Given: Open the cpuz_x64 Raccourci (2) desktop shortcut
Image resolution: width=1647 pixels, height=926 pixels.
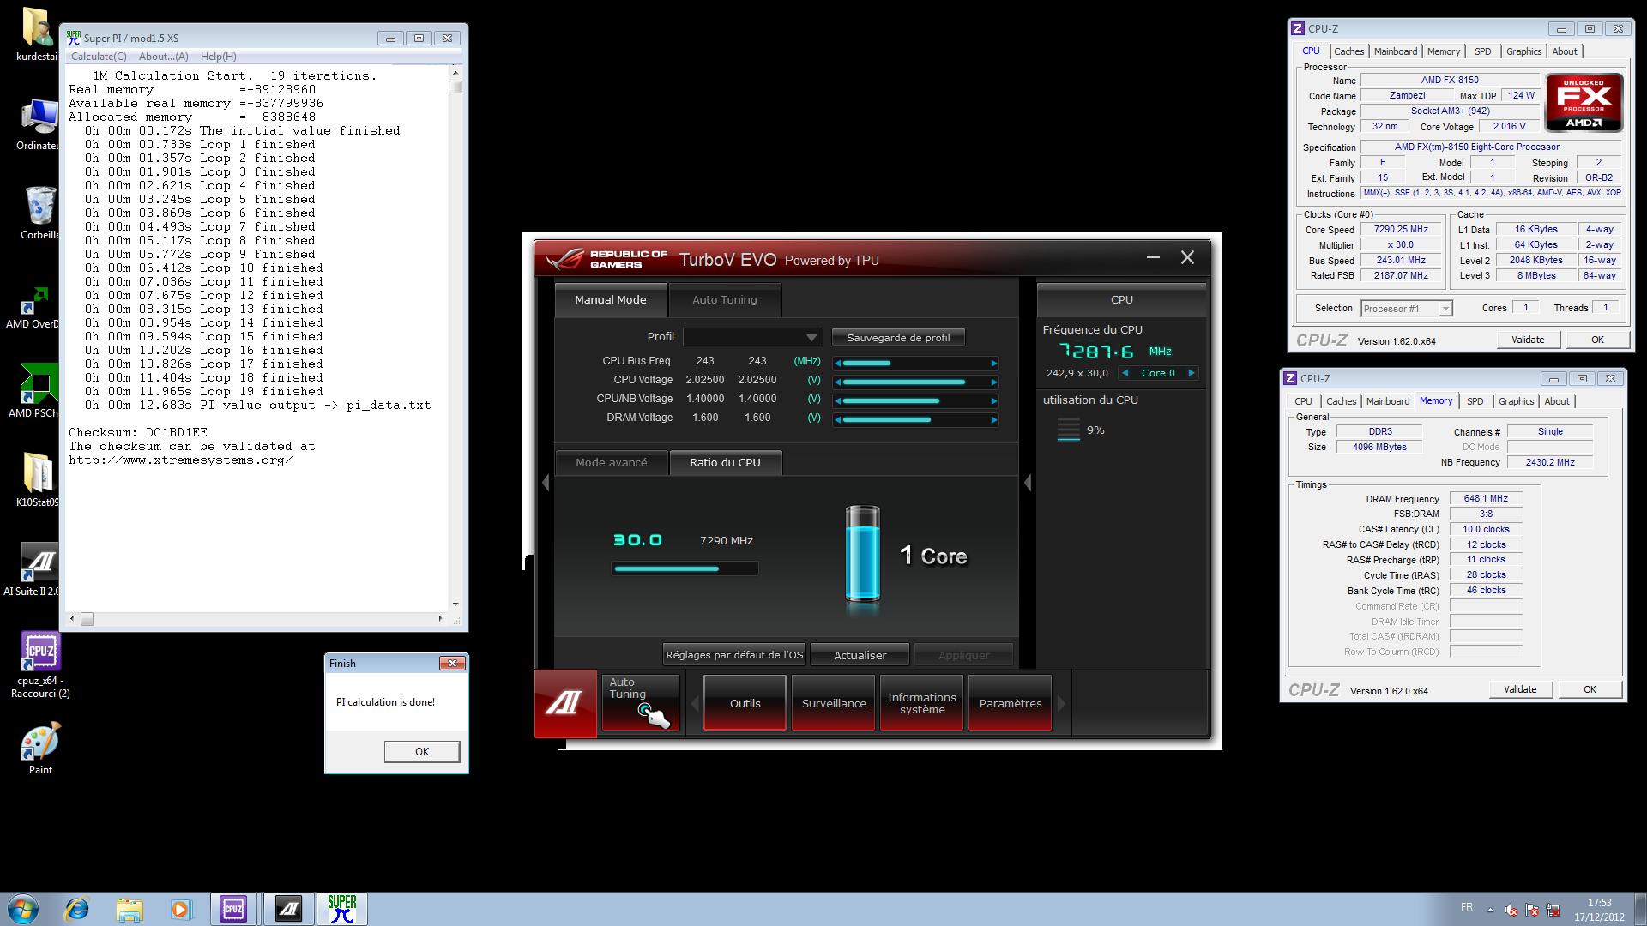Looking at the screenshot, I should tap(40, 665).
